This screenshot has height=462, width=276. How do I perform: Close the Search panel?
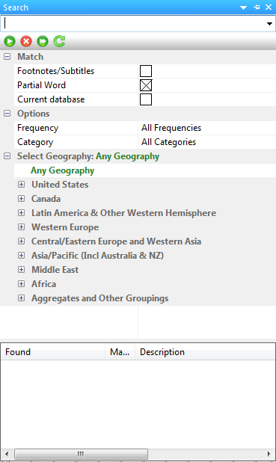click(x=269, y=7)
